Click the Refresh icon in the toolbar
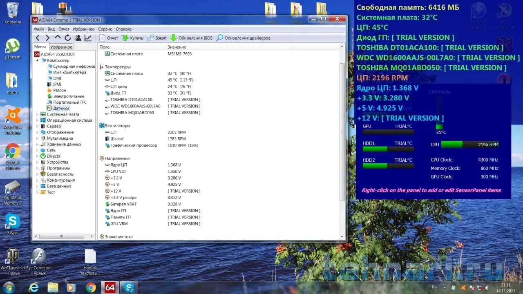The width and height of the screenshot is (523, 294). coord(68,38)
